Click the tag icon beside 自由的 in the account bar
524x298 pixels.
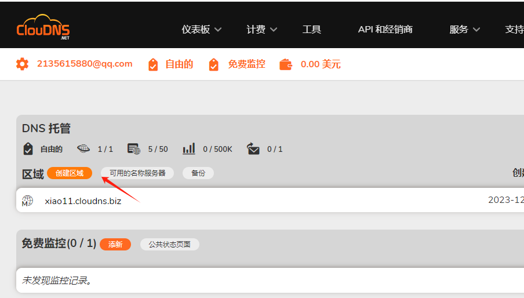coord(153,64)
